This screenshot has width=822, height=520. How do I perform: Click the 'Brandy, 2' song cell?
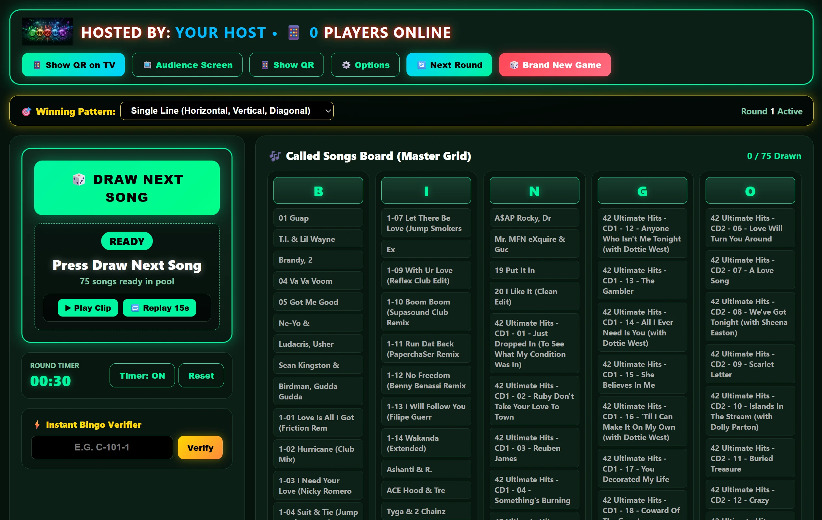point(318,260)
